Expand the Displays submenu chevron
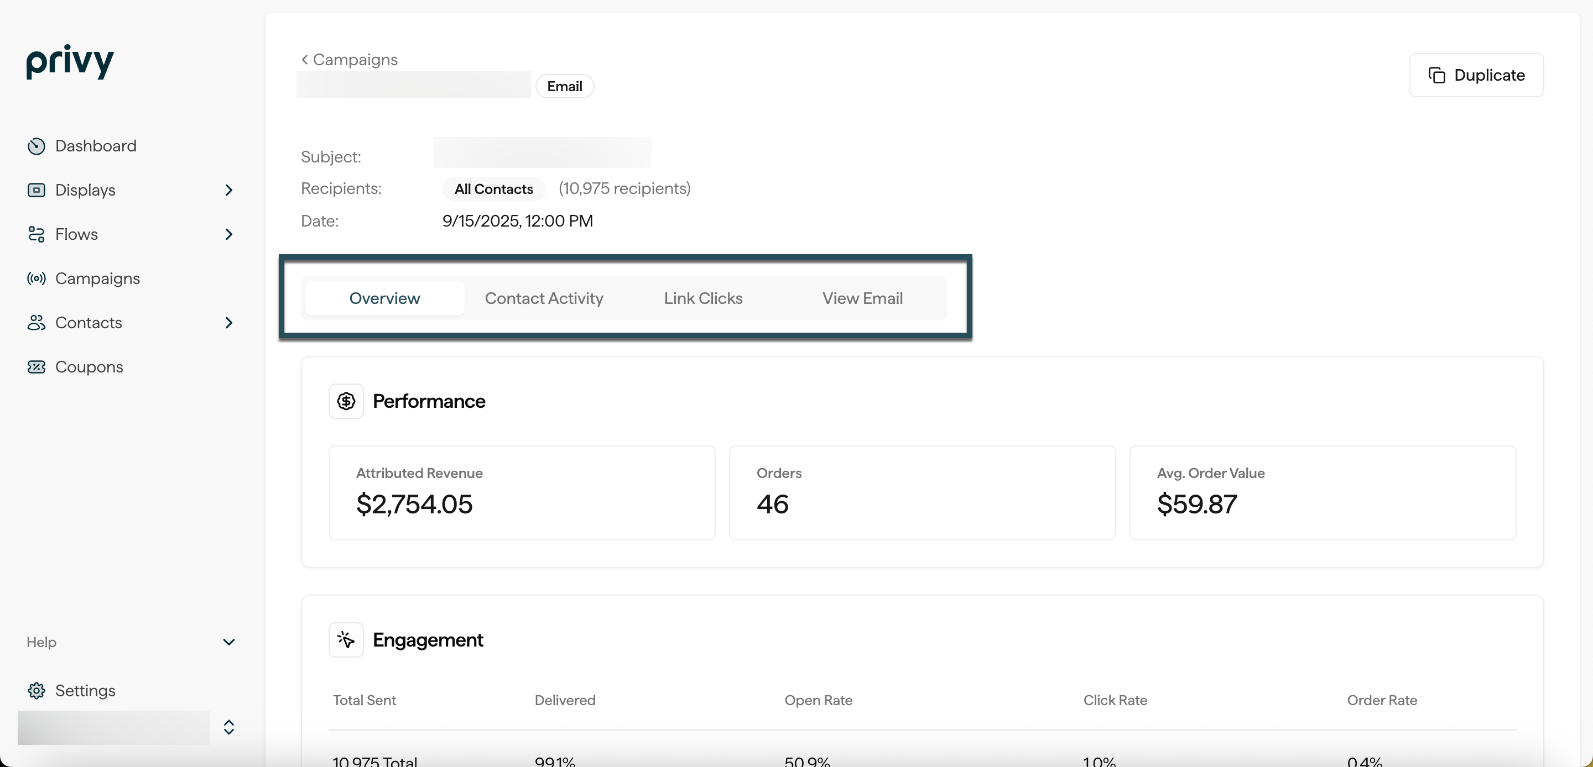The image size is (1593, 767). [x=229, y=190]
